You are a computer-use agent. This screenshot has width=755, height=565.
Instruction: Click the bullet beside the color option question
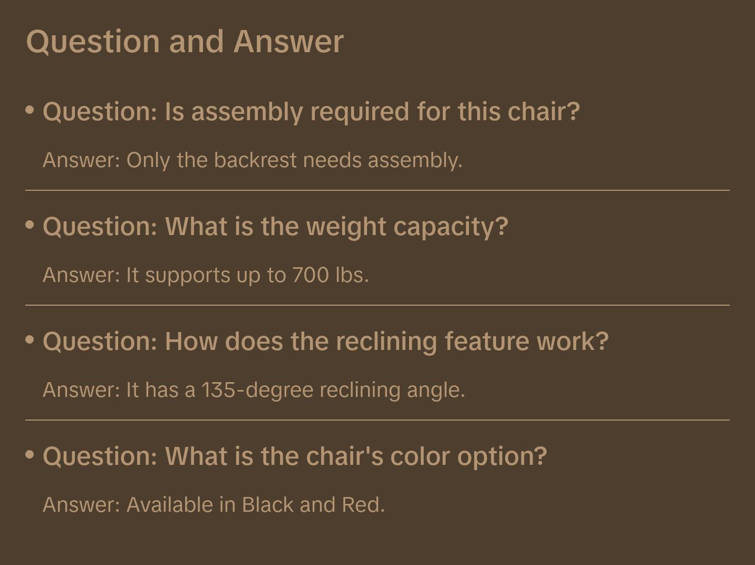pyautogui.click(x=30, y=454)
